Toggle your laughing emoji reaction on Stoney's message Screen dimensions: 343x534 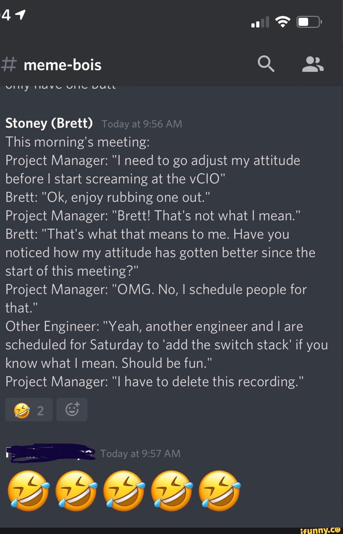pos(29,410)
